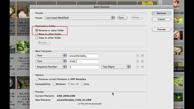Image resolution: width=194 pixels, height=109 pixels.
Task: Click the 11 files will be processed text
Action: pyautogui.click(x=89, y=104)
